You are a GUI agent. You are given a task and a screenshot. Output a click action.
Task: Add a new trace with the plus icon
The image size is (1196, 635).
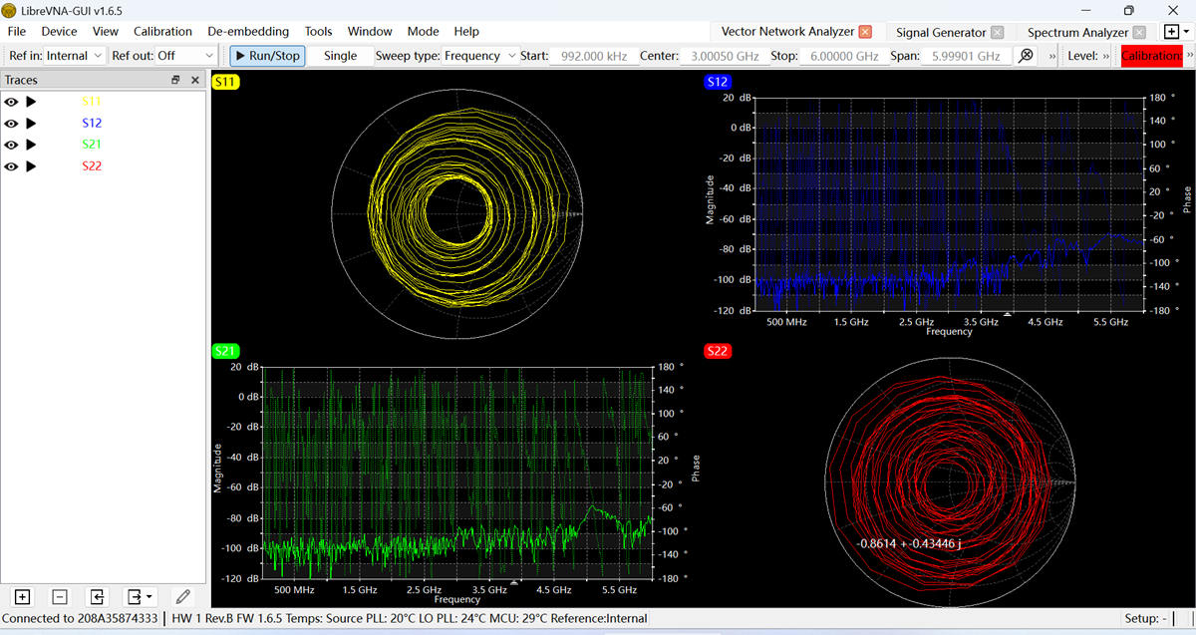coord(23,596)
